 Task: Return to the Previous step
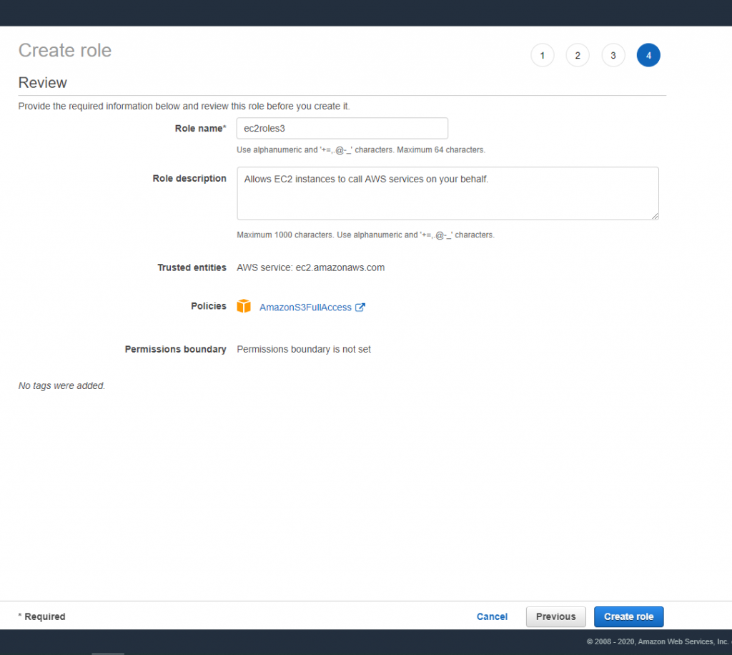[x=555, y=616]
